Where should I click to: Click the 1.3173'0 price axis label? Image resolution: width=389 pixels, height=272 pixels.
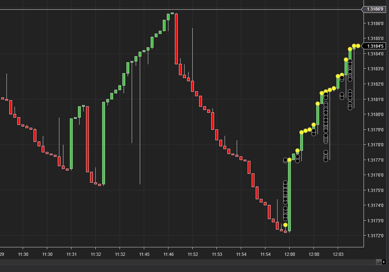(375, 221)
